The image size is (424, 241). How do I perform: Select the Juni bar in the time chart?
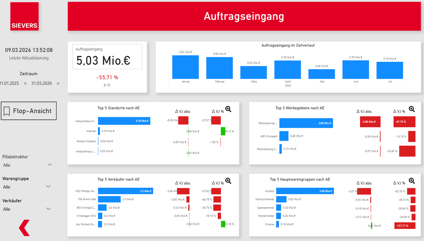coord(356,70)
